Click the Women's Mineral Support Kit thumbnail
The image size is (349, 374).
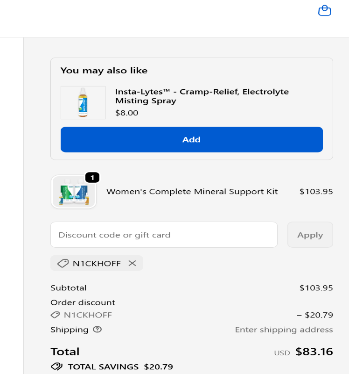pyautogui.click(x=74, y=192)
